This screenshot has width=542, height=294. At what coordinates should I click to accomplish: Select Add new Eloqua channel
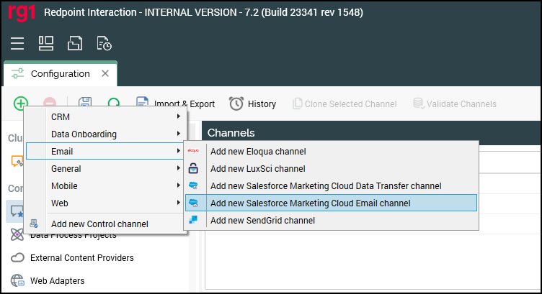tap(258, 152)
